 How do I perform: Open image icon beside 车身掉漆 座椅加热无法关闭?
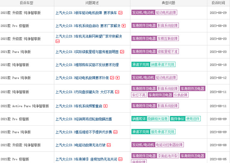[120, 159]
